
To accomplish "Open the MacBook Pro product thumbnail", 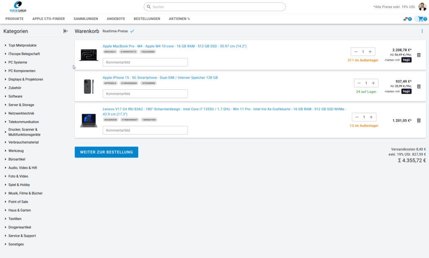I will tap(89, 55).
